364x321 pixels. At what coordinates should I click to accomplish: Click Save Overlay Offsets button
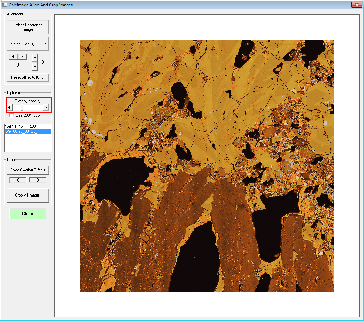point(28,170)
